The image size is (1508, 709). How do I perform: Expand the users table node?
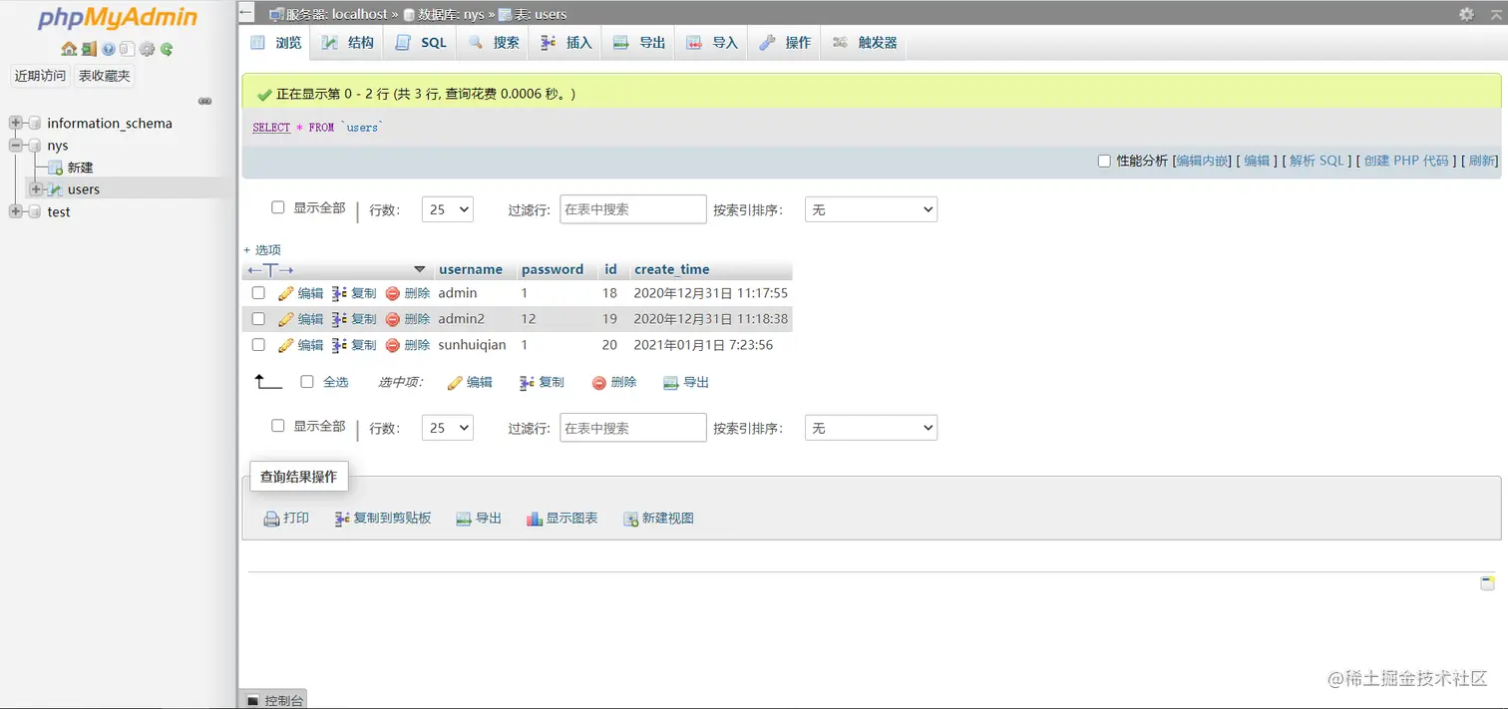click(36, 189)
